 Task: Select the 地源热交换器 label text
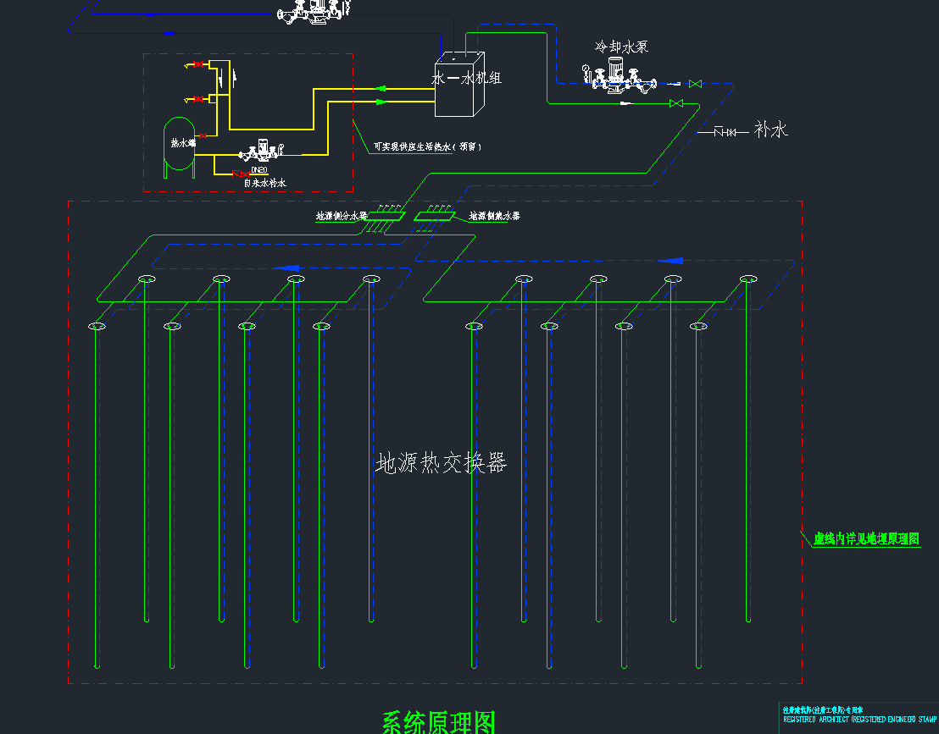tap(441, 463)
